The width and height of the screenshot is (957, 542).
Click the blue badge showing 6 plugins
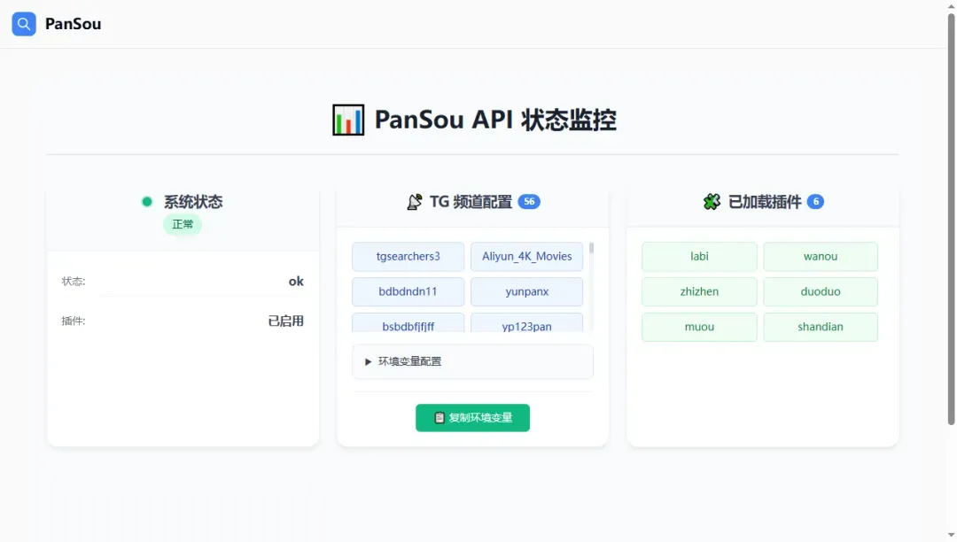pyautogui.click(x=816, y=201)
